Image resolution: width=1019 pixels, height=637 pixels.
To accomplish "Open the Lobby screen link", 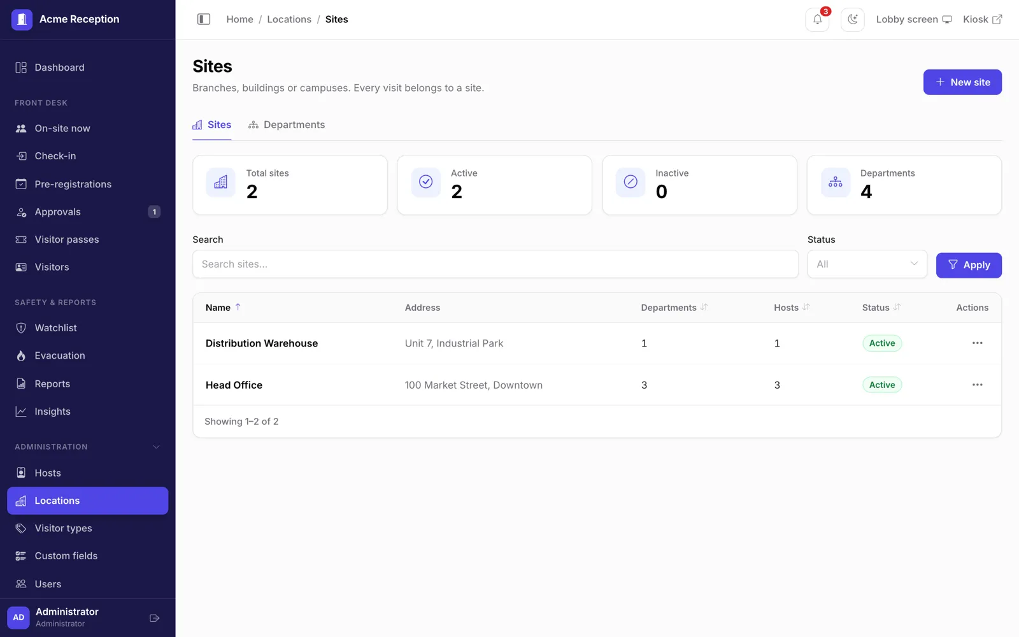I will point(914,19).
